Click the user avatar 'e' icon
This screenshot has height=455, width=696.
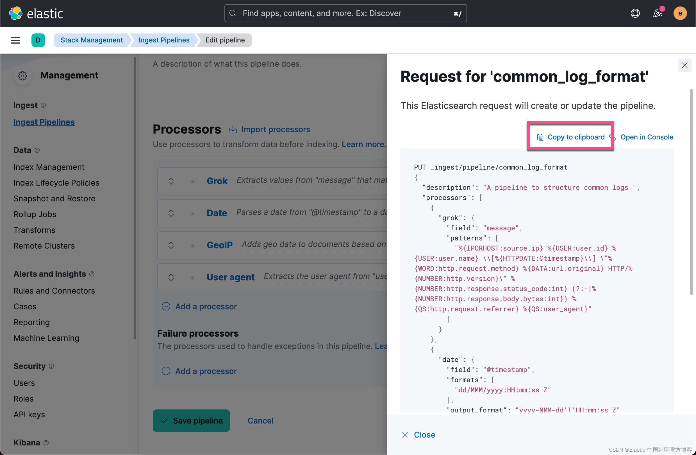coord(680,13)
